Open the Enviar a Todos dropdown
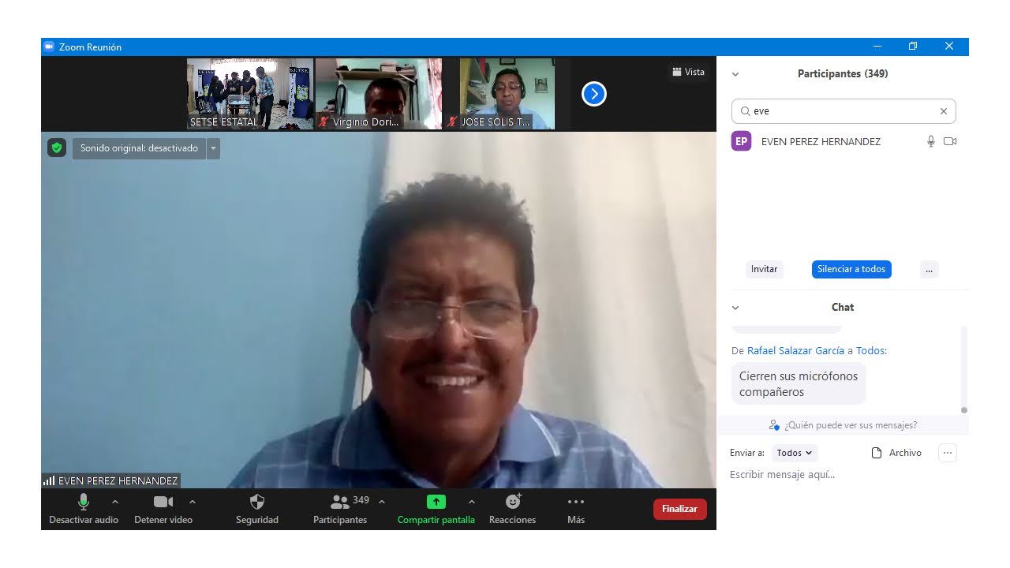Viewport: 1010px width, 568px height. click(794, 453)
